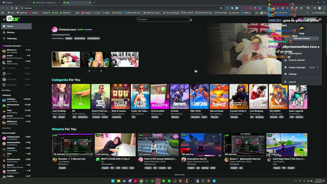Expand the hidden bookmarks overflow chevron
This screenshot has width=327, height=184.
coord(307,13)
